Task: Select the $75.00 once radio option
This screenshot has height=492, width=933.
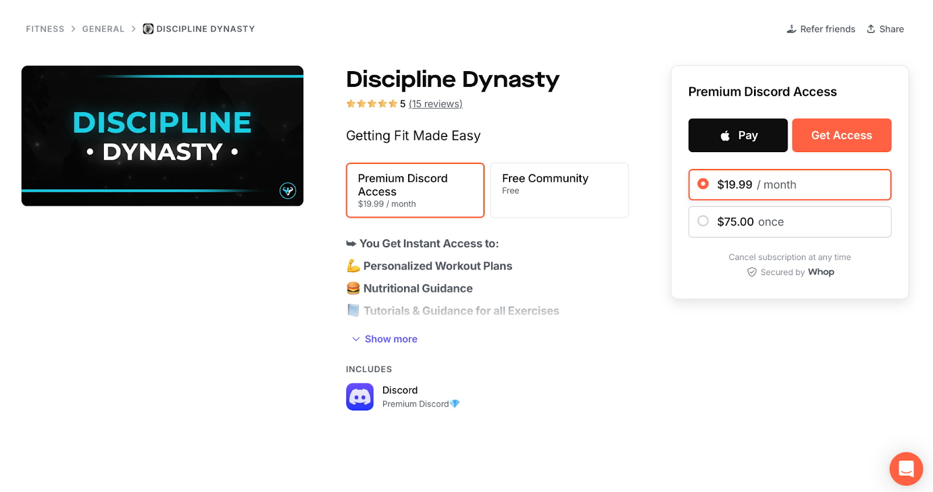Action: pos(790,222)
